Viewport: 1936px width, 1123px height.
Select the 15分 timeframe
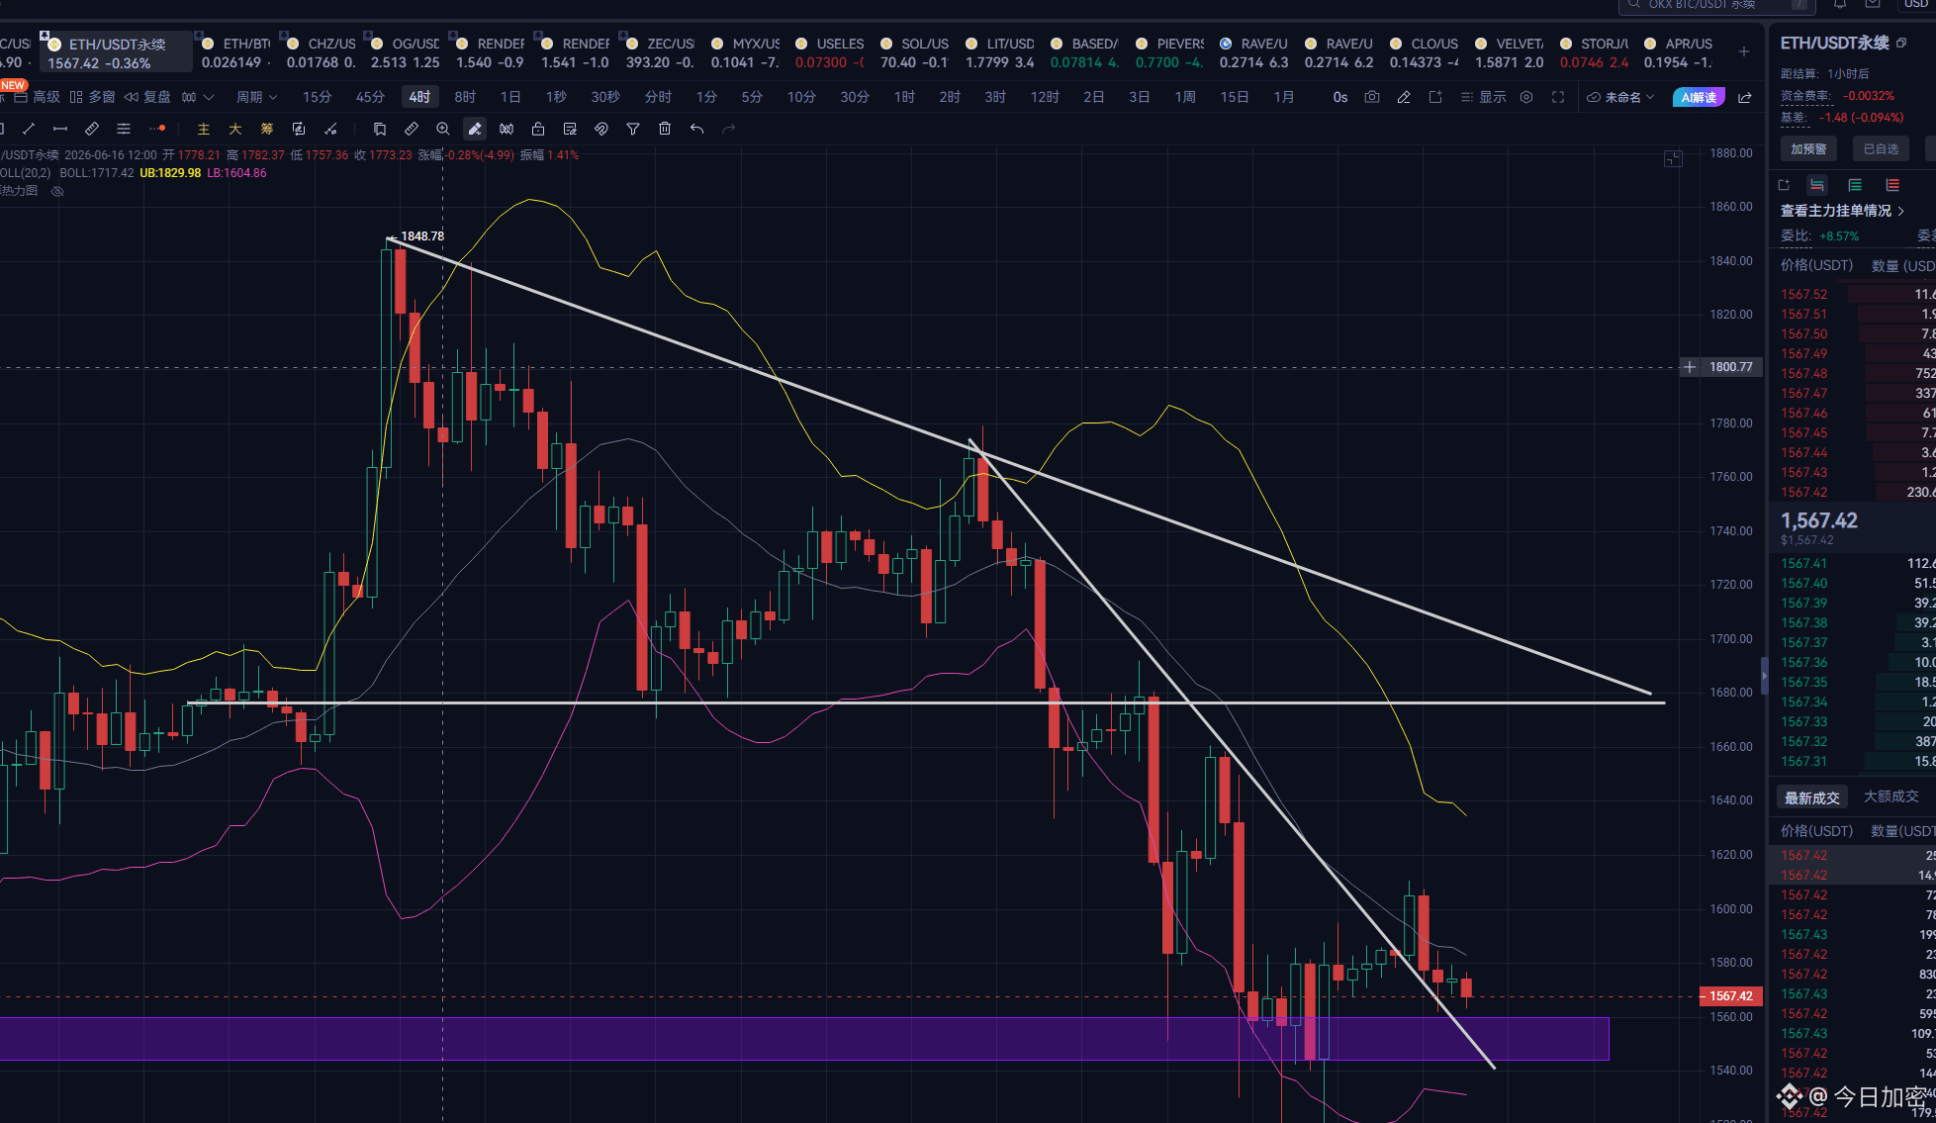tap(317, 97)
